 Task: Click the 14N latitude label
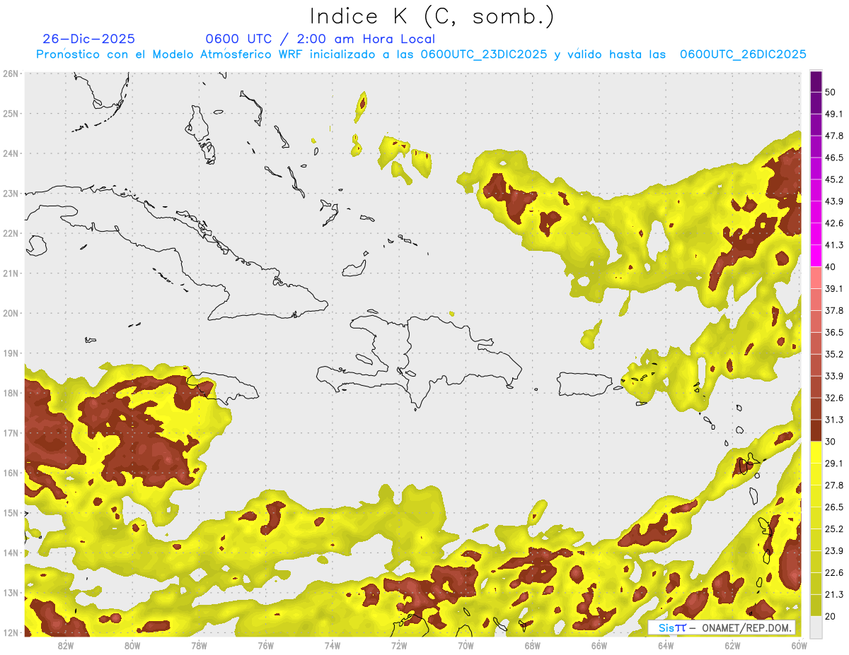click(11, 553)
